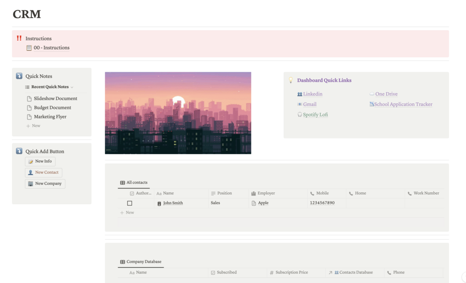Open the Budget Document note
Image resolution: width=466 pixels, height=283 pixels.
coord(52,107)
